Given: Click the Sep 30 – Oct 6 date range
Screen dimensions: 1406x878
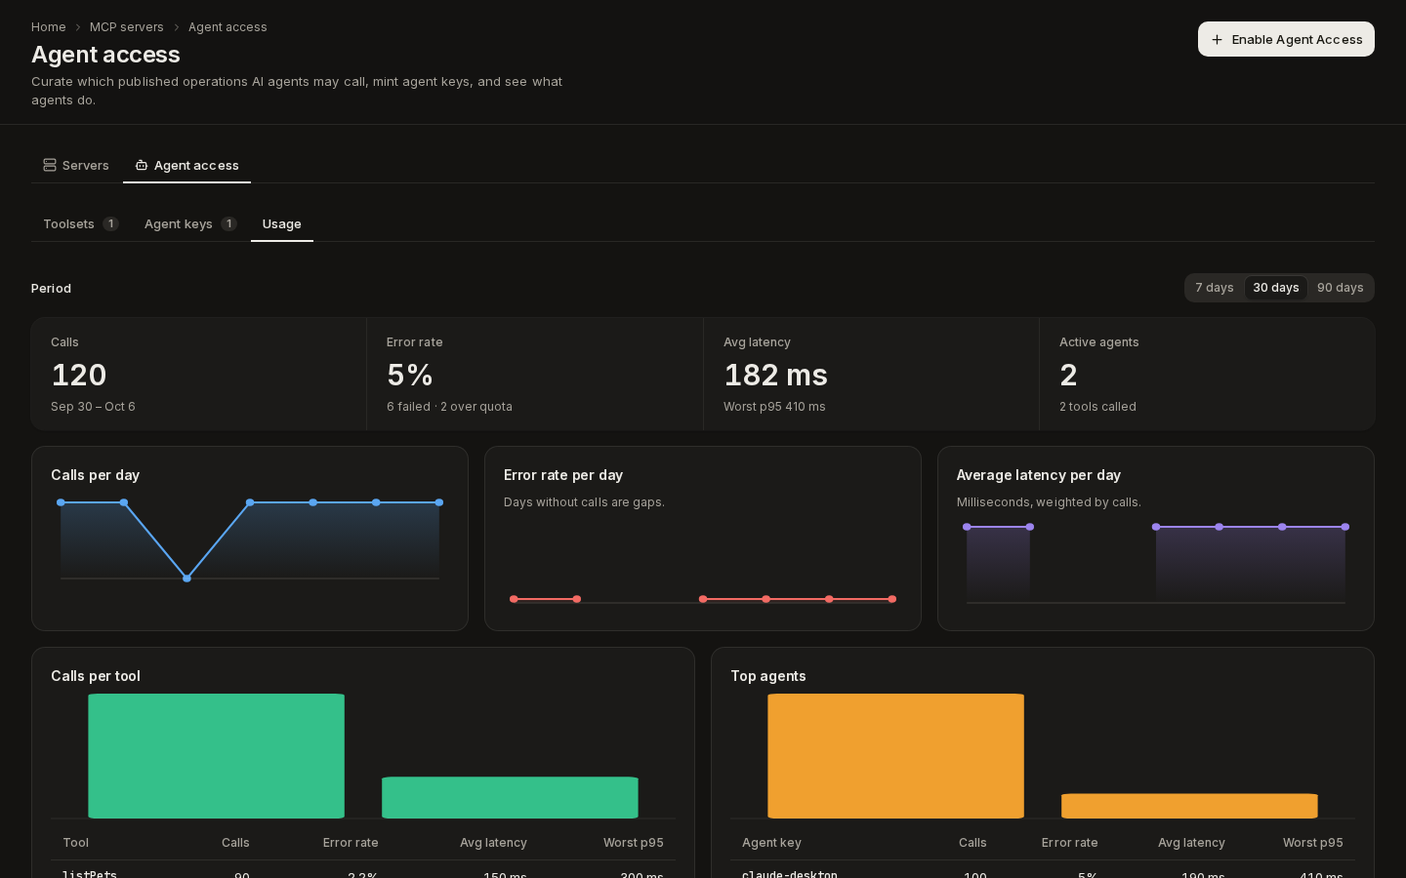Looking at the screenshot, I should [x=93, y=407].
